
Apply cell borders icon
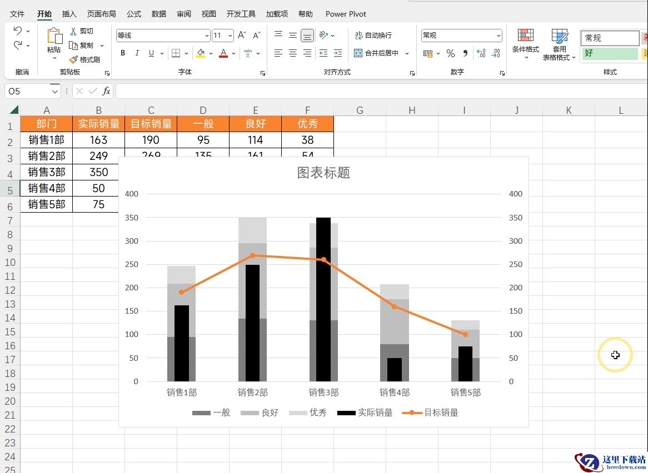pyautogui.click(x=176, y=53)
